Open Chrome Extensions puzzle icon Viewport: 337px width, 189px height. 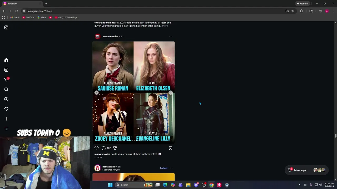pyautogui.click(x=302, y=11)
